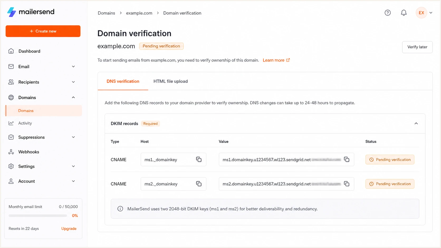This screenshot has height=248, width=441.
Task: Click the EX user avatar
Action: 421,13
